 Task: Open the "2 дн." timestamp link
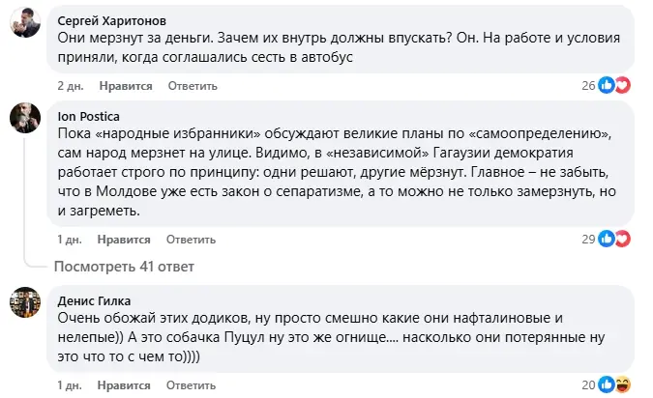click(x=71, y=86)
